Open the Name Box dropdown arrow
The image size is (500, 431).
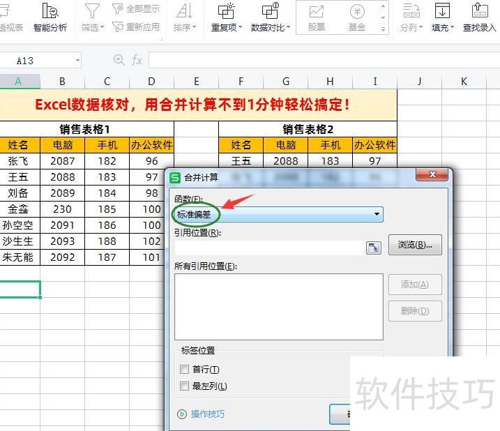[x=75, y=61]
